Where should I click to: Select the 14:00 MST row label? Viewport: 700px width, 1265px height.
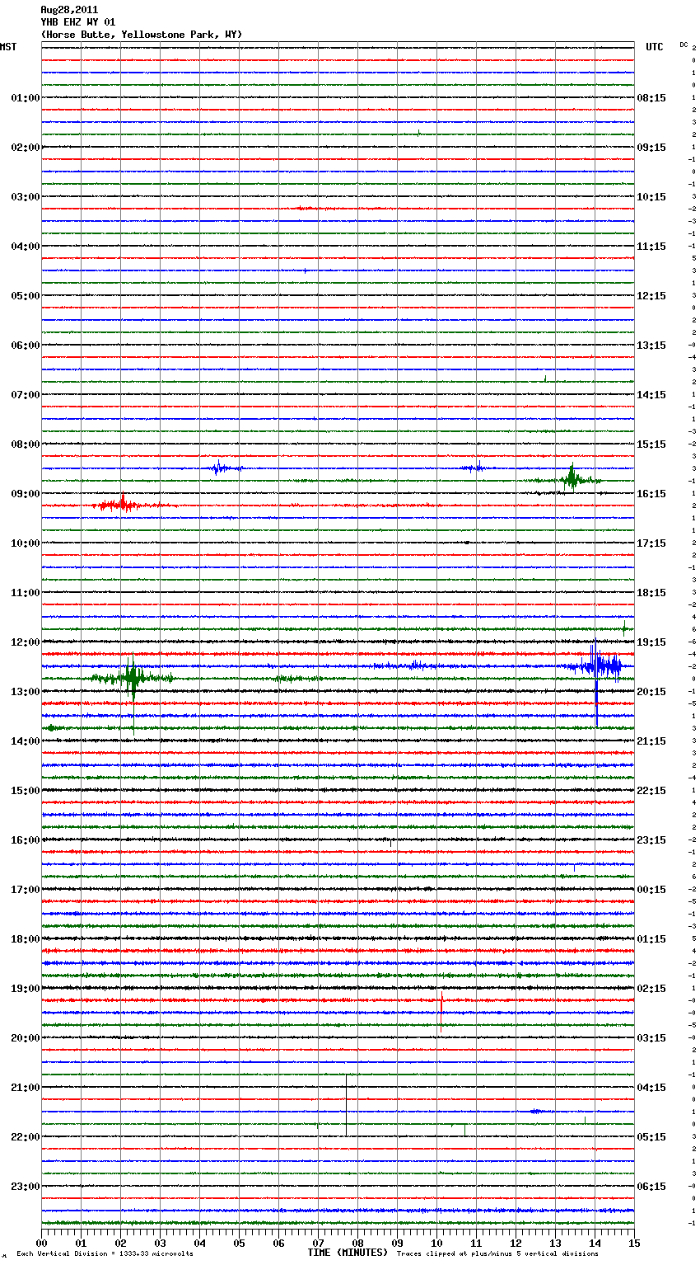tap(25, 741)
